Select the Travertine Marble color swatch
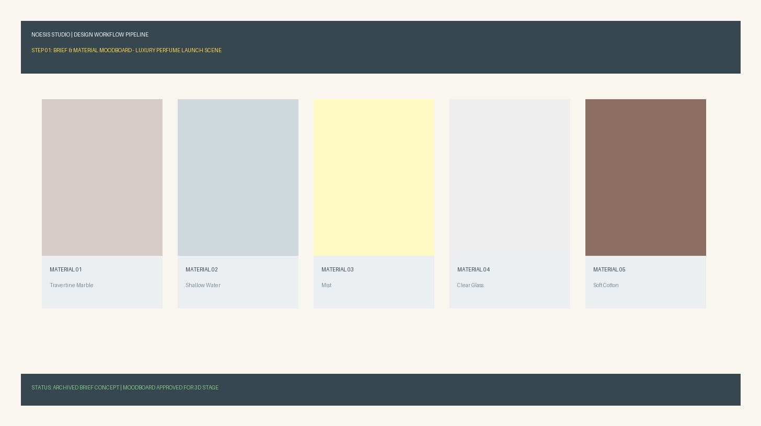This screenshot has height=426, width=761. pyautogui.click(x=102, y=177)
